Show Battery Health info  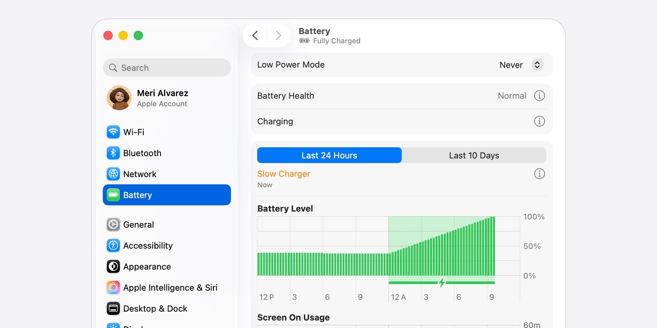tap(539, 96)
